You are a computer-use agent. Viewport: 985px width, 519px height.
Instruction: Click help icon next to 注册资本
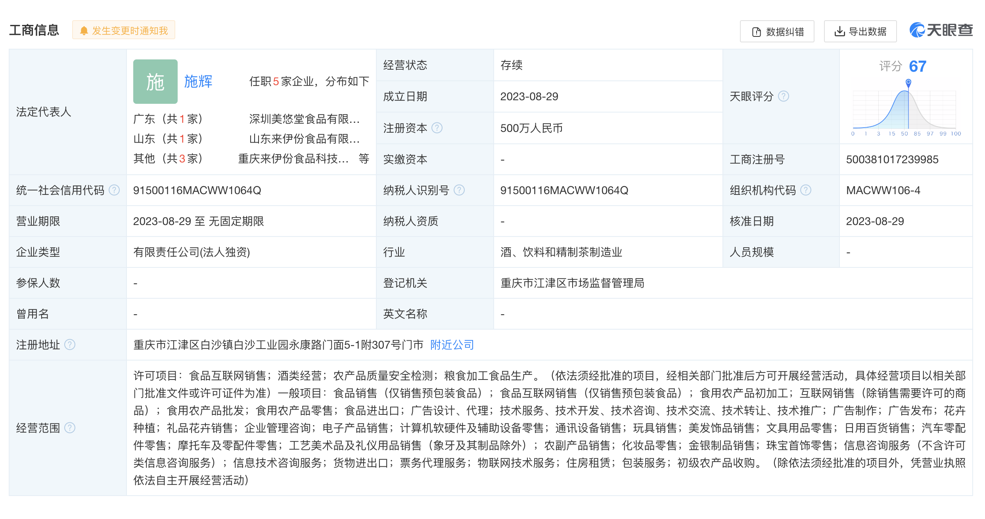pos(437,128)
